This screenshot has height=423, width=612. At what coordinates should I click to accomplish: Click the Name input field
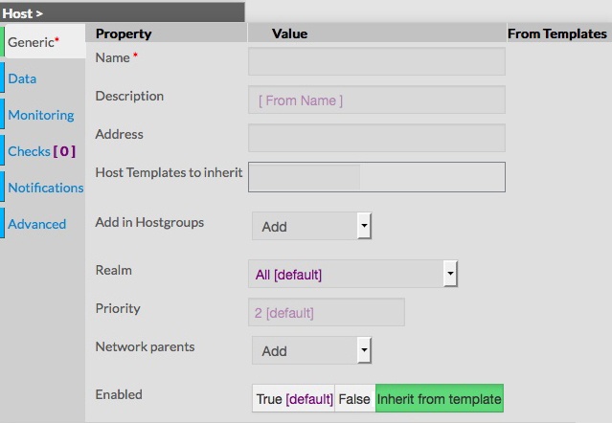click(x=376, y=61)
